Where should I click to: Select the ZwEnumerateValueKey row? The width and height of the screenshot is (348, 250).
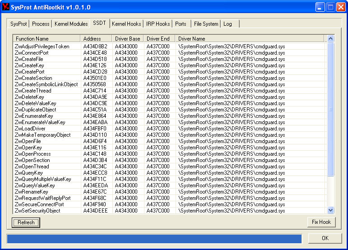pyautogui.click(x=169, y=122)
